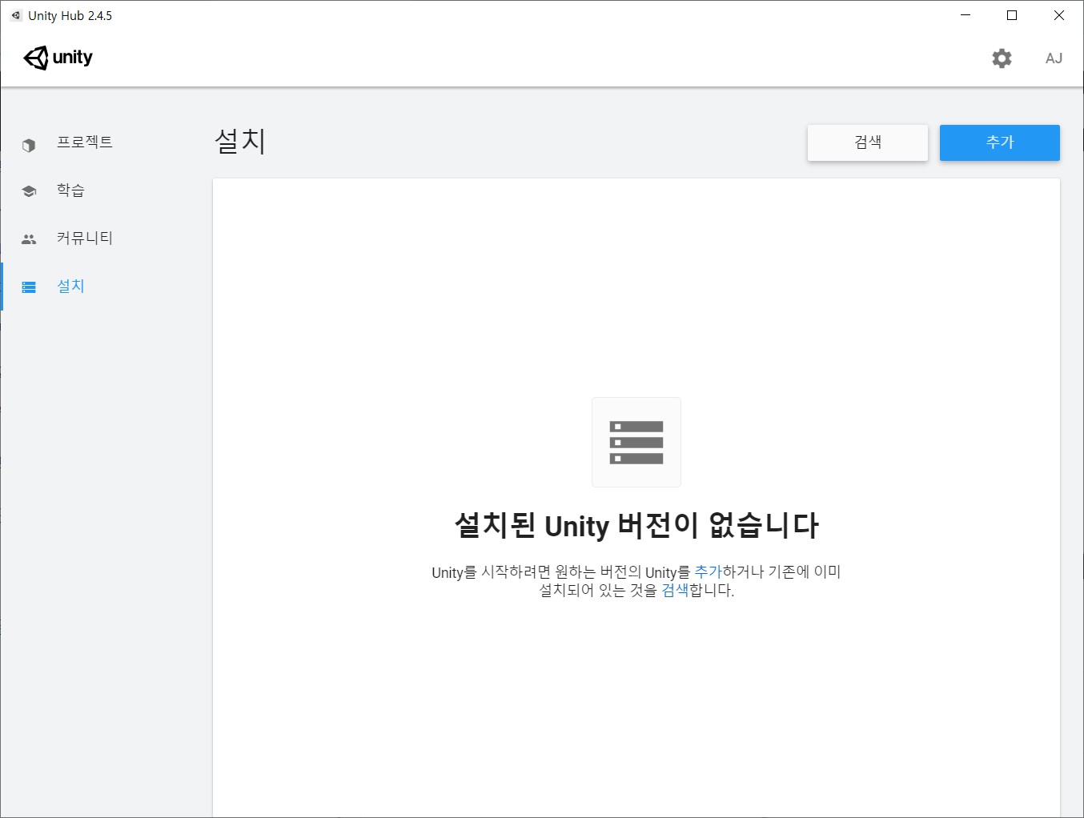
Task: Click the Unity logo in header
Action: [x=58, y=58]
